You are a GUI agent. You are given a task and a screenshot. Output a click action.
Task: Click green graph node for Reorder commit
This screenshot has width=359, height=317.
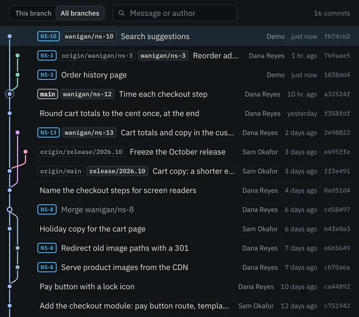[18, 55]
